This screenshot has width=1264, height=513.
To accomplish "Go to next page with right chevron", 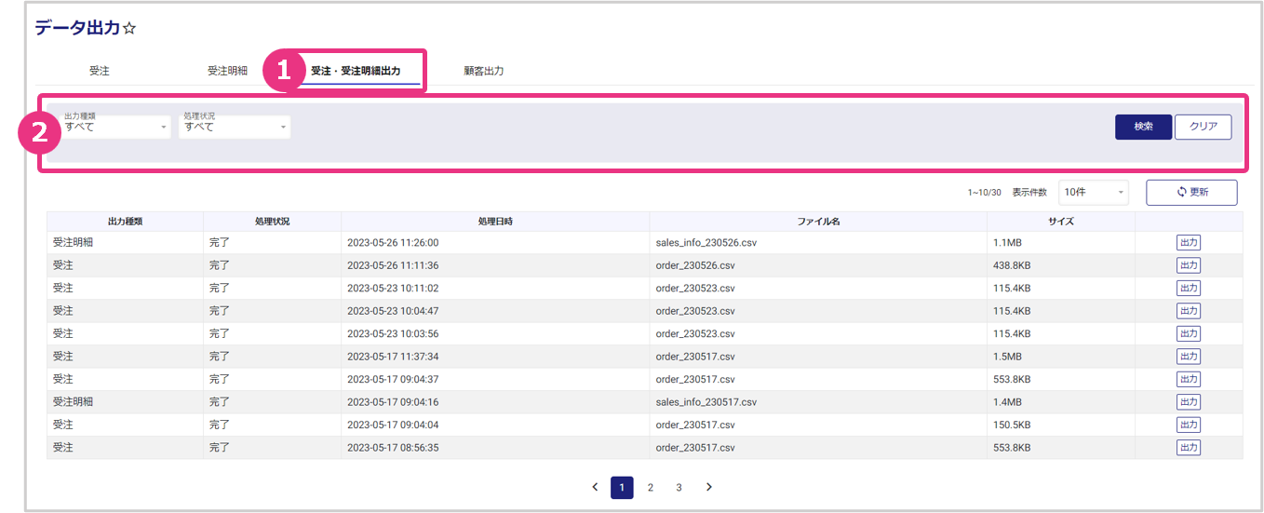I will pyautogui.click(x=708, y=487).
